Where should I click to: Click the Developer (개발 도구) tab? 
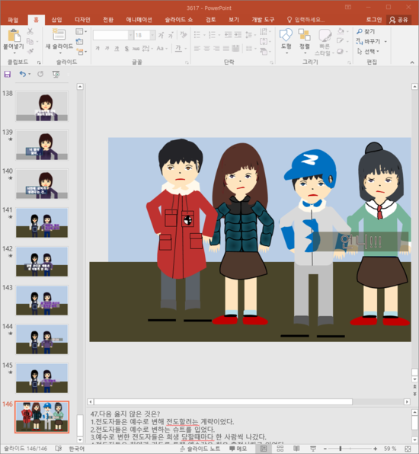[x=263, y=20]
